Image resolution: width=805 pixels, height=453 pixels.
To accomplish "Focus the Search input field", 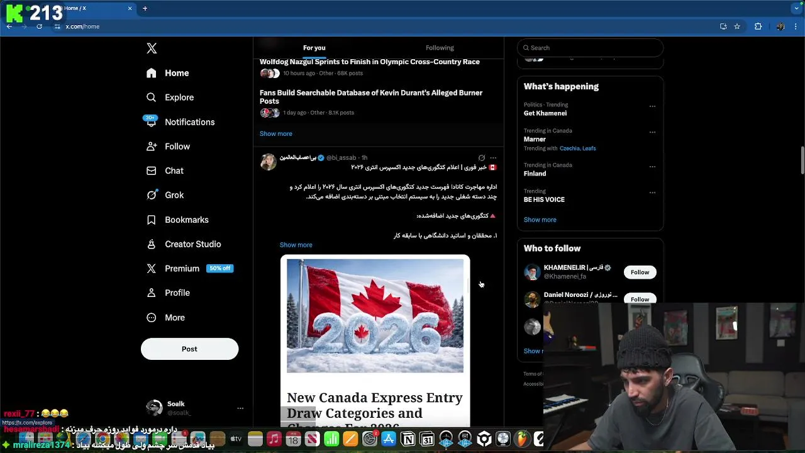I will (590, 48).
